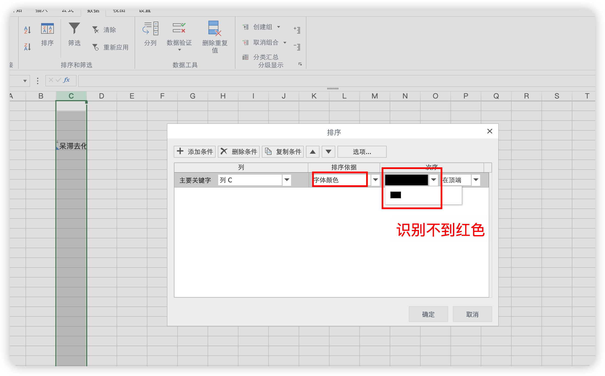This screenshot has width=605, height=376.
Task: Click the formula bar confirm checkmark
Action: click(58, 80)
